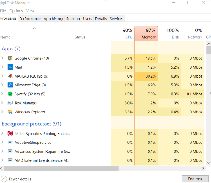Select the AdaptiveSleepService process row
Image resolution: width=211 pixels, height=183 pixels.
point(33,143)
